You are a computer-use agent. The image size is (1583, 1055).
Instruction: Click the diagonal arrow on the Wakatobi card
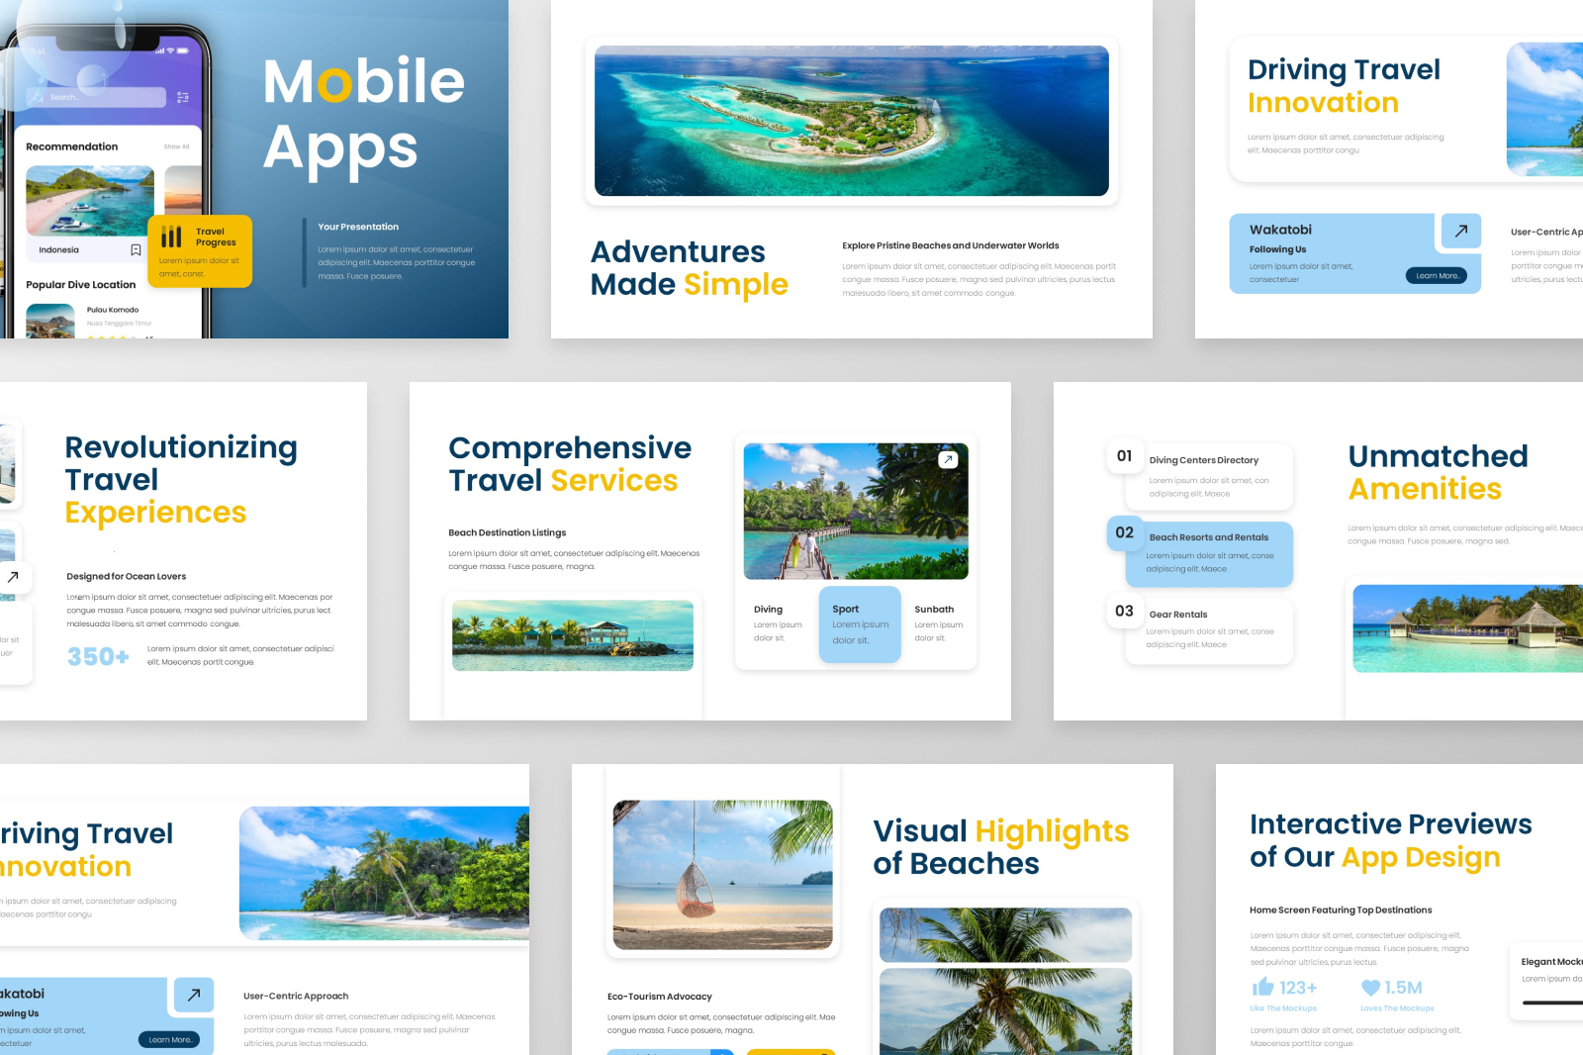pyautogui.click(x=1460, y=231)
